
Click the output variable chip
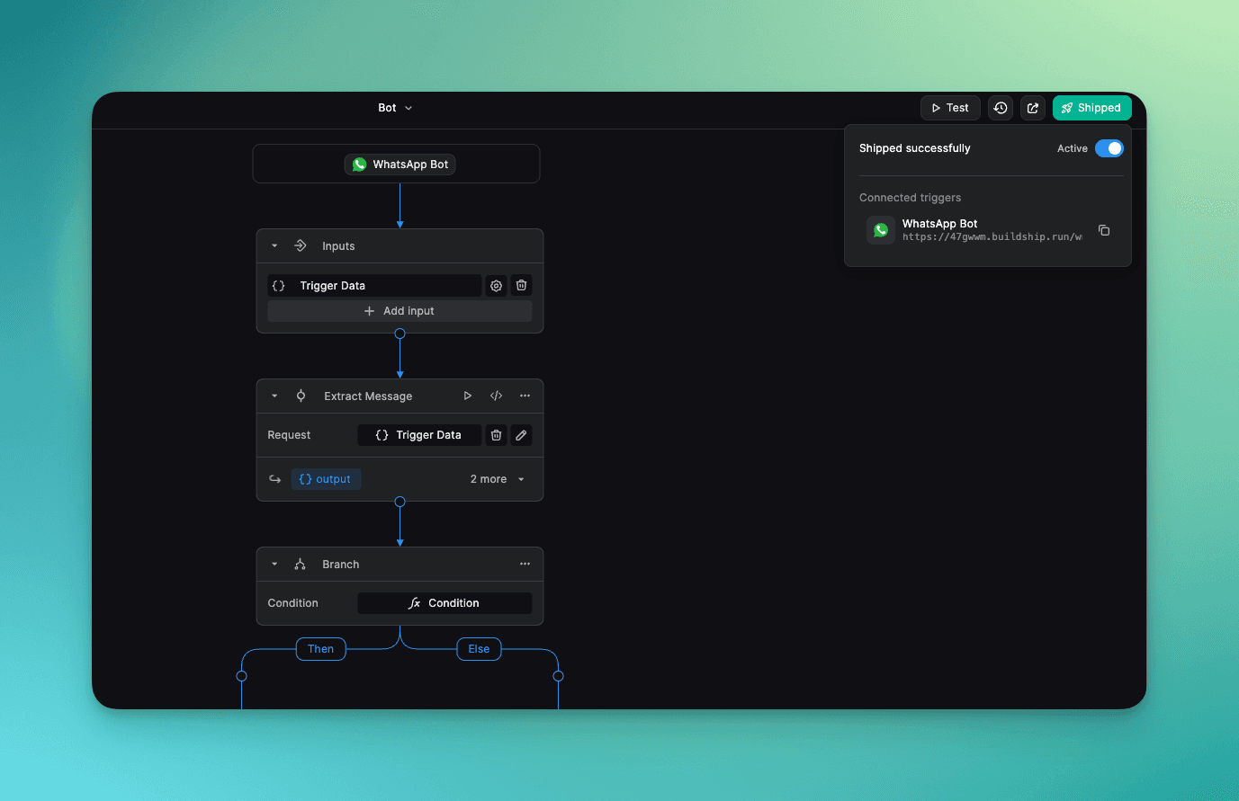click(326, 479)
